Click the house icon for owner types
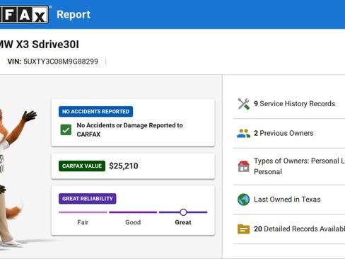Viewport: 345px width, 259px height. click(x=243, y=166)
